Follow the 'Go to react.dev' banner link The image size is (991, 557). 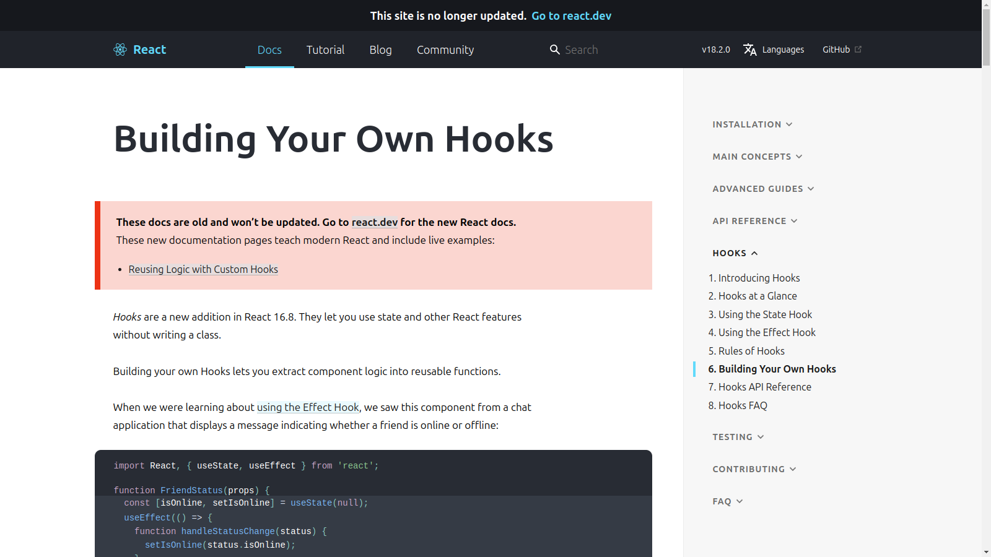(x=571, y=15)
